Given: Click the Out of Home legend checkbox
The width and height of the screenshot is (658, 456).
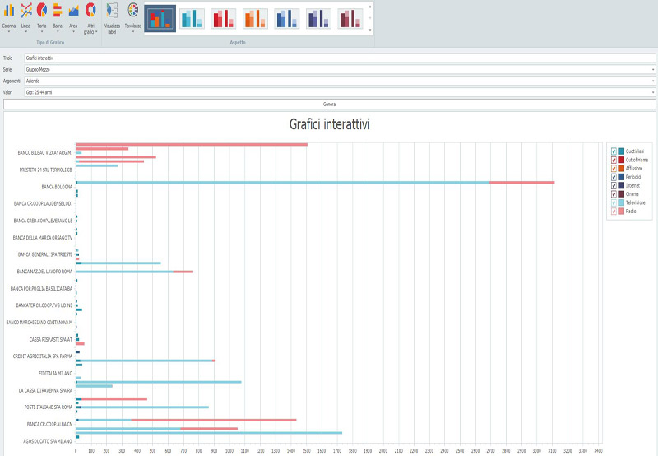Looking at the screenshot, I should click(614, 160).
